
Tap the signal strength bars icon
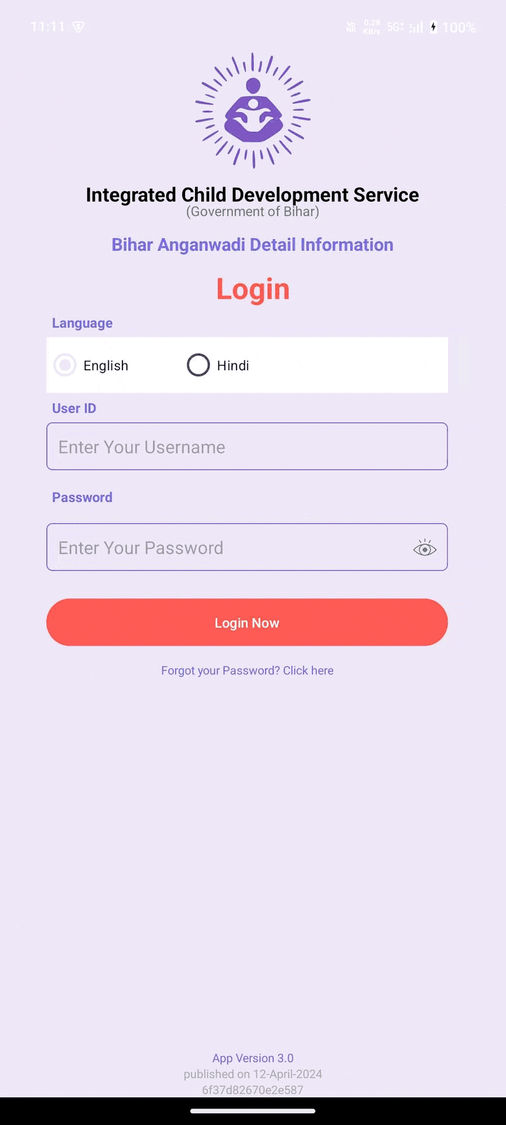(x=416, y=27)
